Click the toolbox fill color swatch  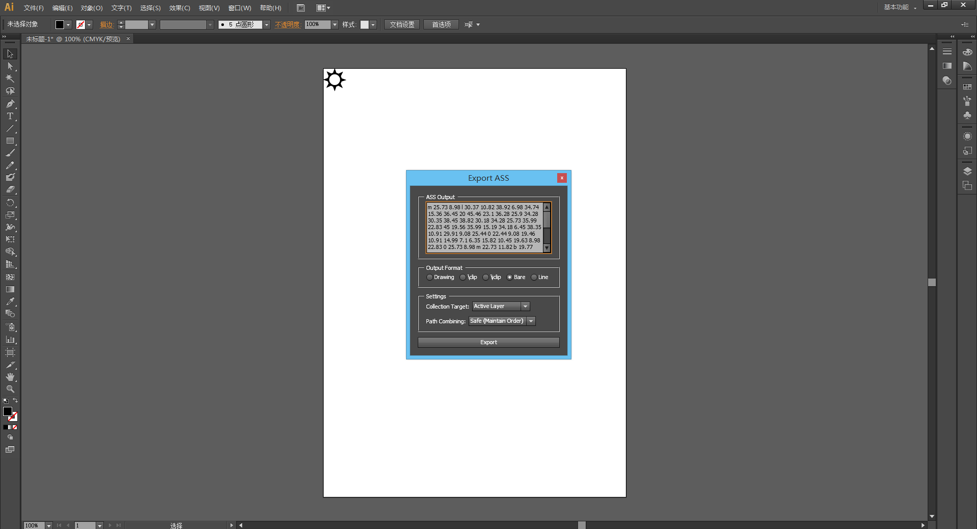8,411
